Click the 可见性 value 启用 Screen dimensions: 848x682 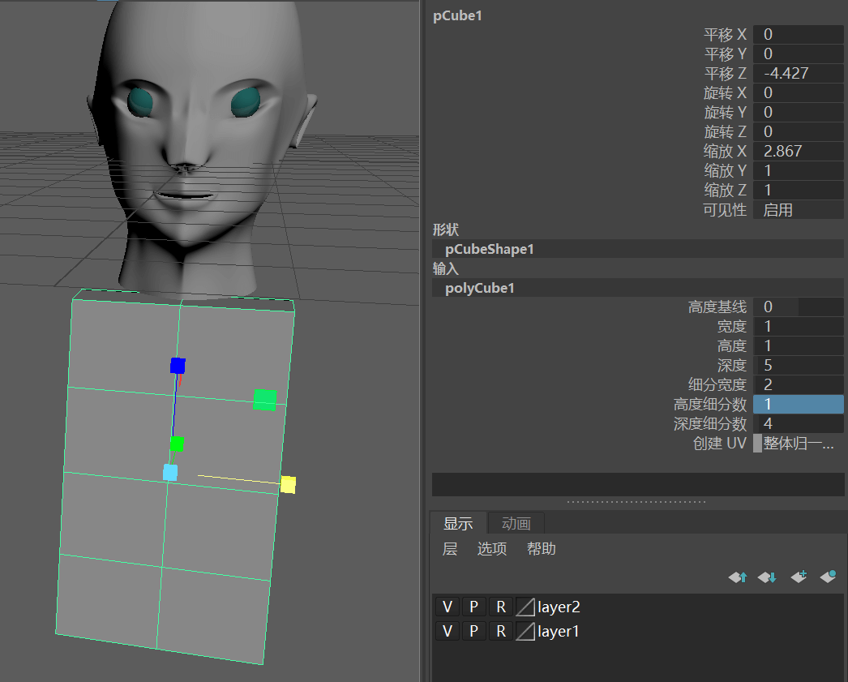click(799, 210)
